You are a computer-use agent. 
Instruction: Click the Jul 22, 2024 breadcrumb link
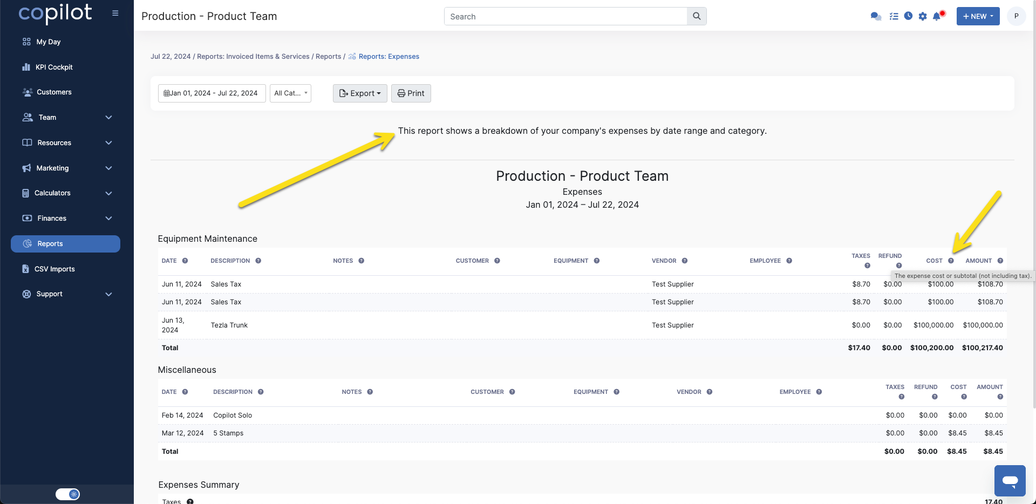click(171, 57)
